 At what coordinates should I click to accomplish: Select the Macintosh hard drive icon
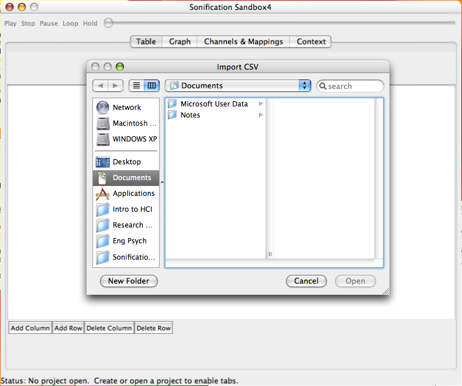click(x=103, y=123)
